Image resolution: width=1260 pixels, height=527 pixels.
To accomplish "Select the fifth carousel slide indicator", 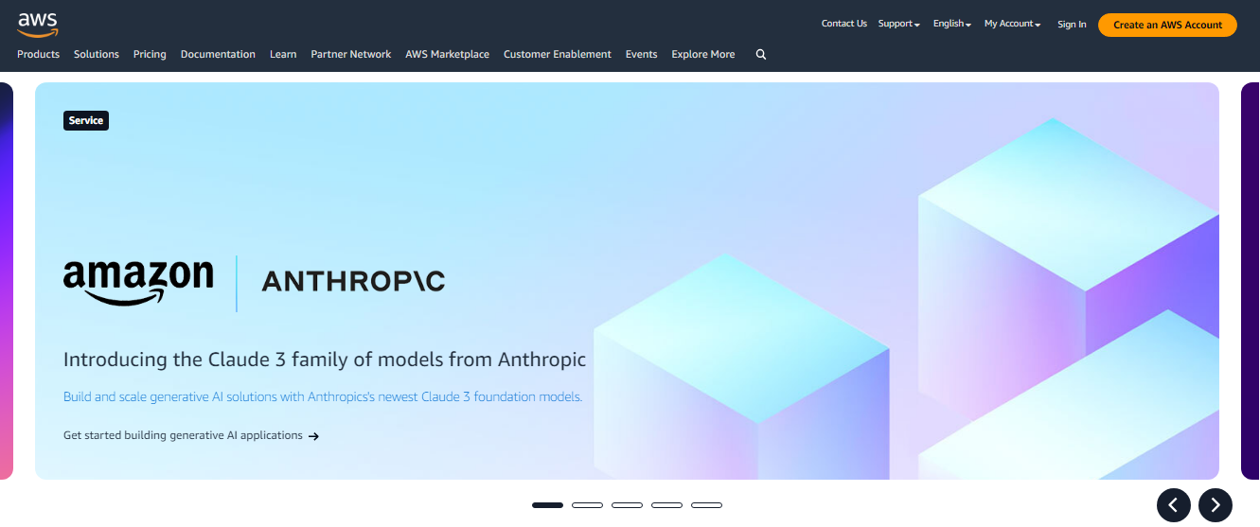I will pyautogui.click(x=706, y=505).
